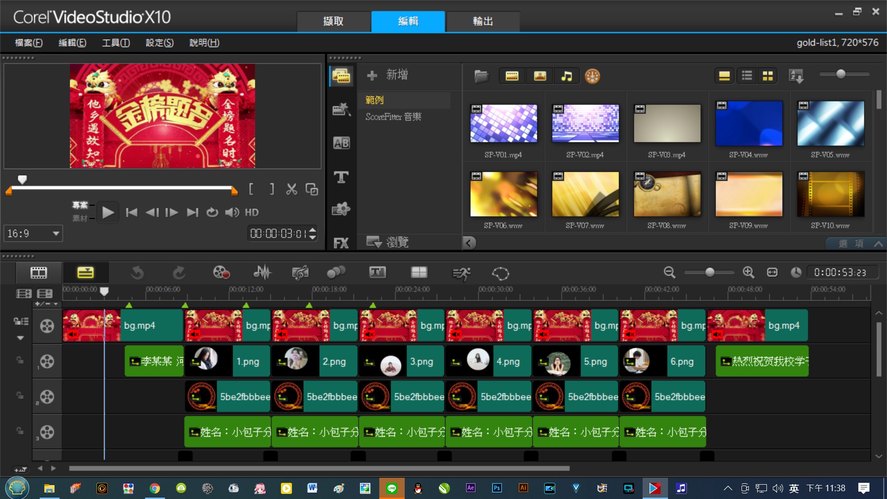The height and width of the screenshot is (499, 887).
Task: Switch library to thumbnail grid view
Action: click(x=768, y=76)
